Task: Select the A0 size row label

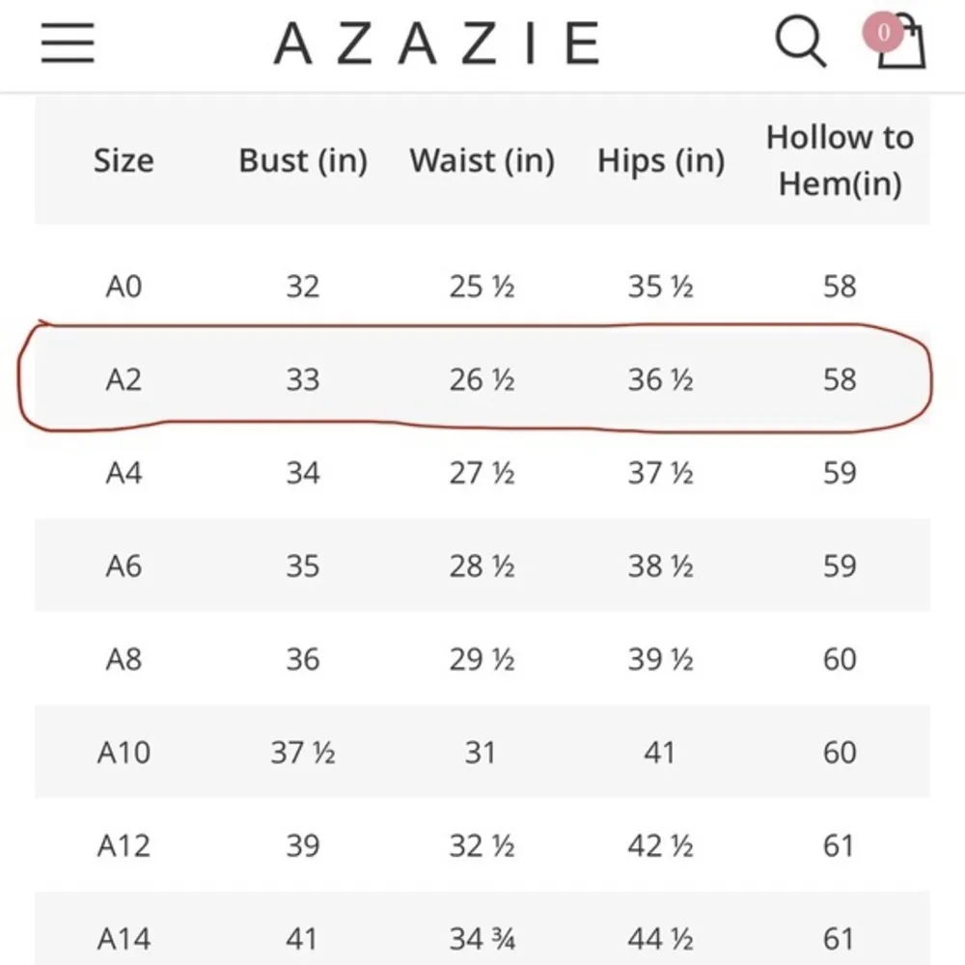Action: click(x=124, y=287)
